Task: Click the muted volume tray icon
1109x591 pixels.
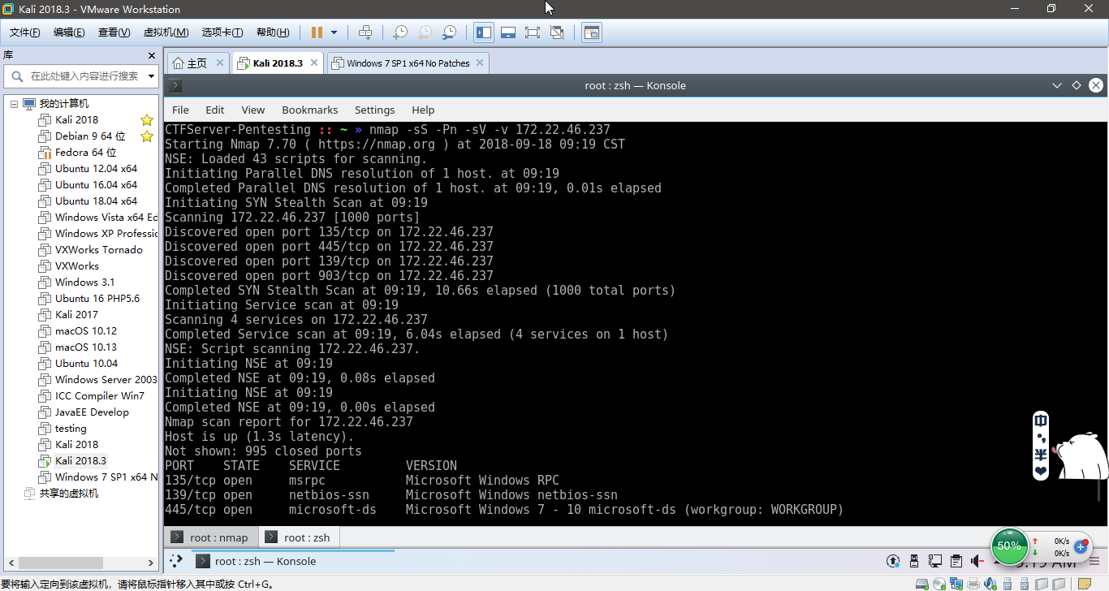Action: (x=977, y=561)
